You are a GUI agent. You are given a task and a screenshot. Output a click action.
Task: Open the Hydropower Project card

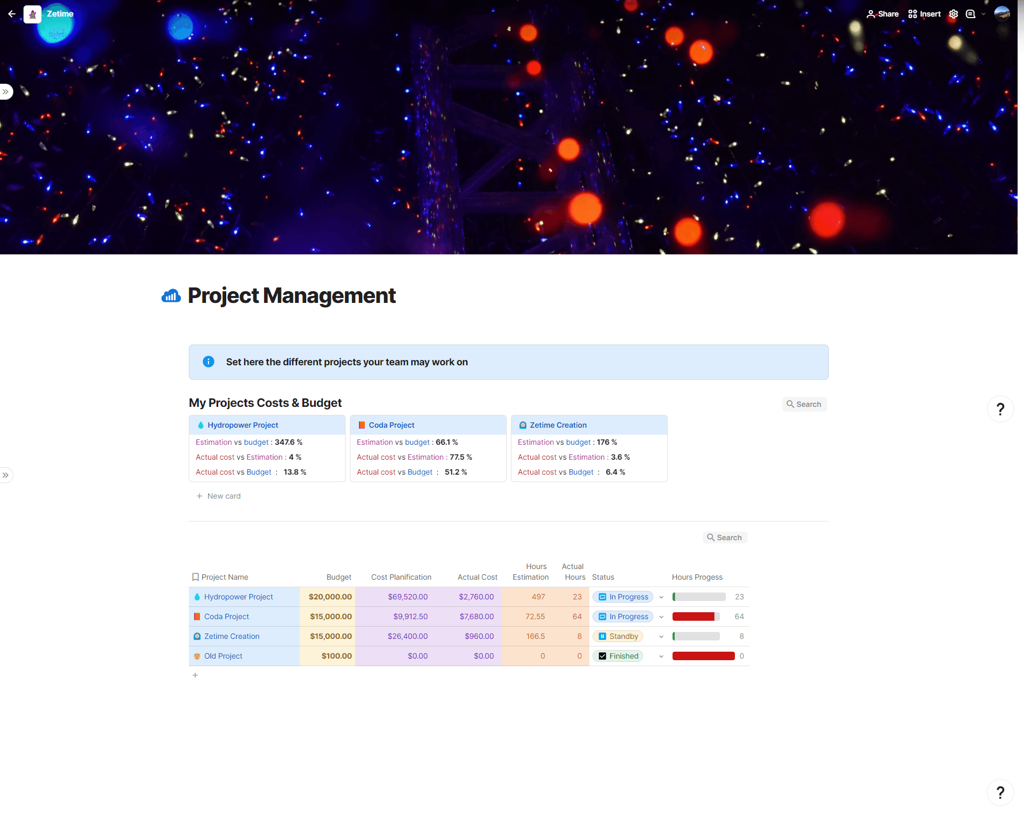[x=267, y=448]
